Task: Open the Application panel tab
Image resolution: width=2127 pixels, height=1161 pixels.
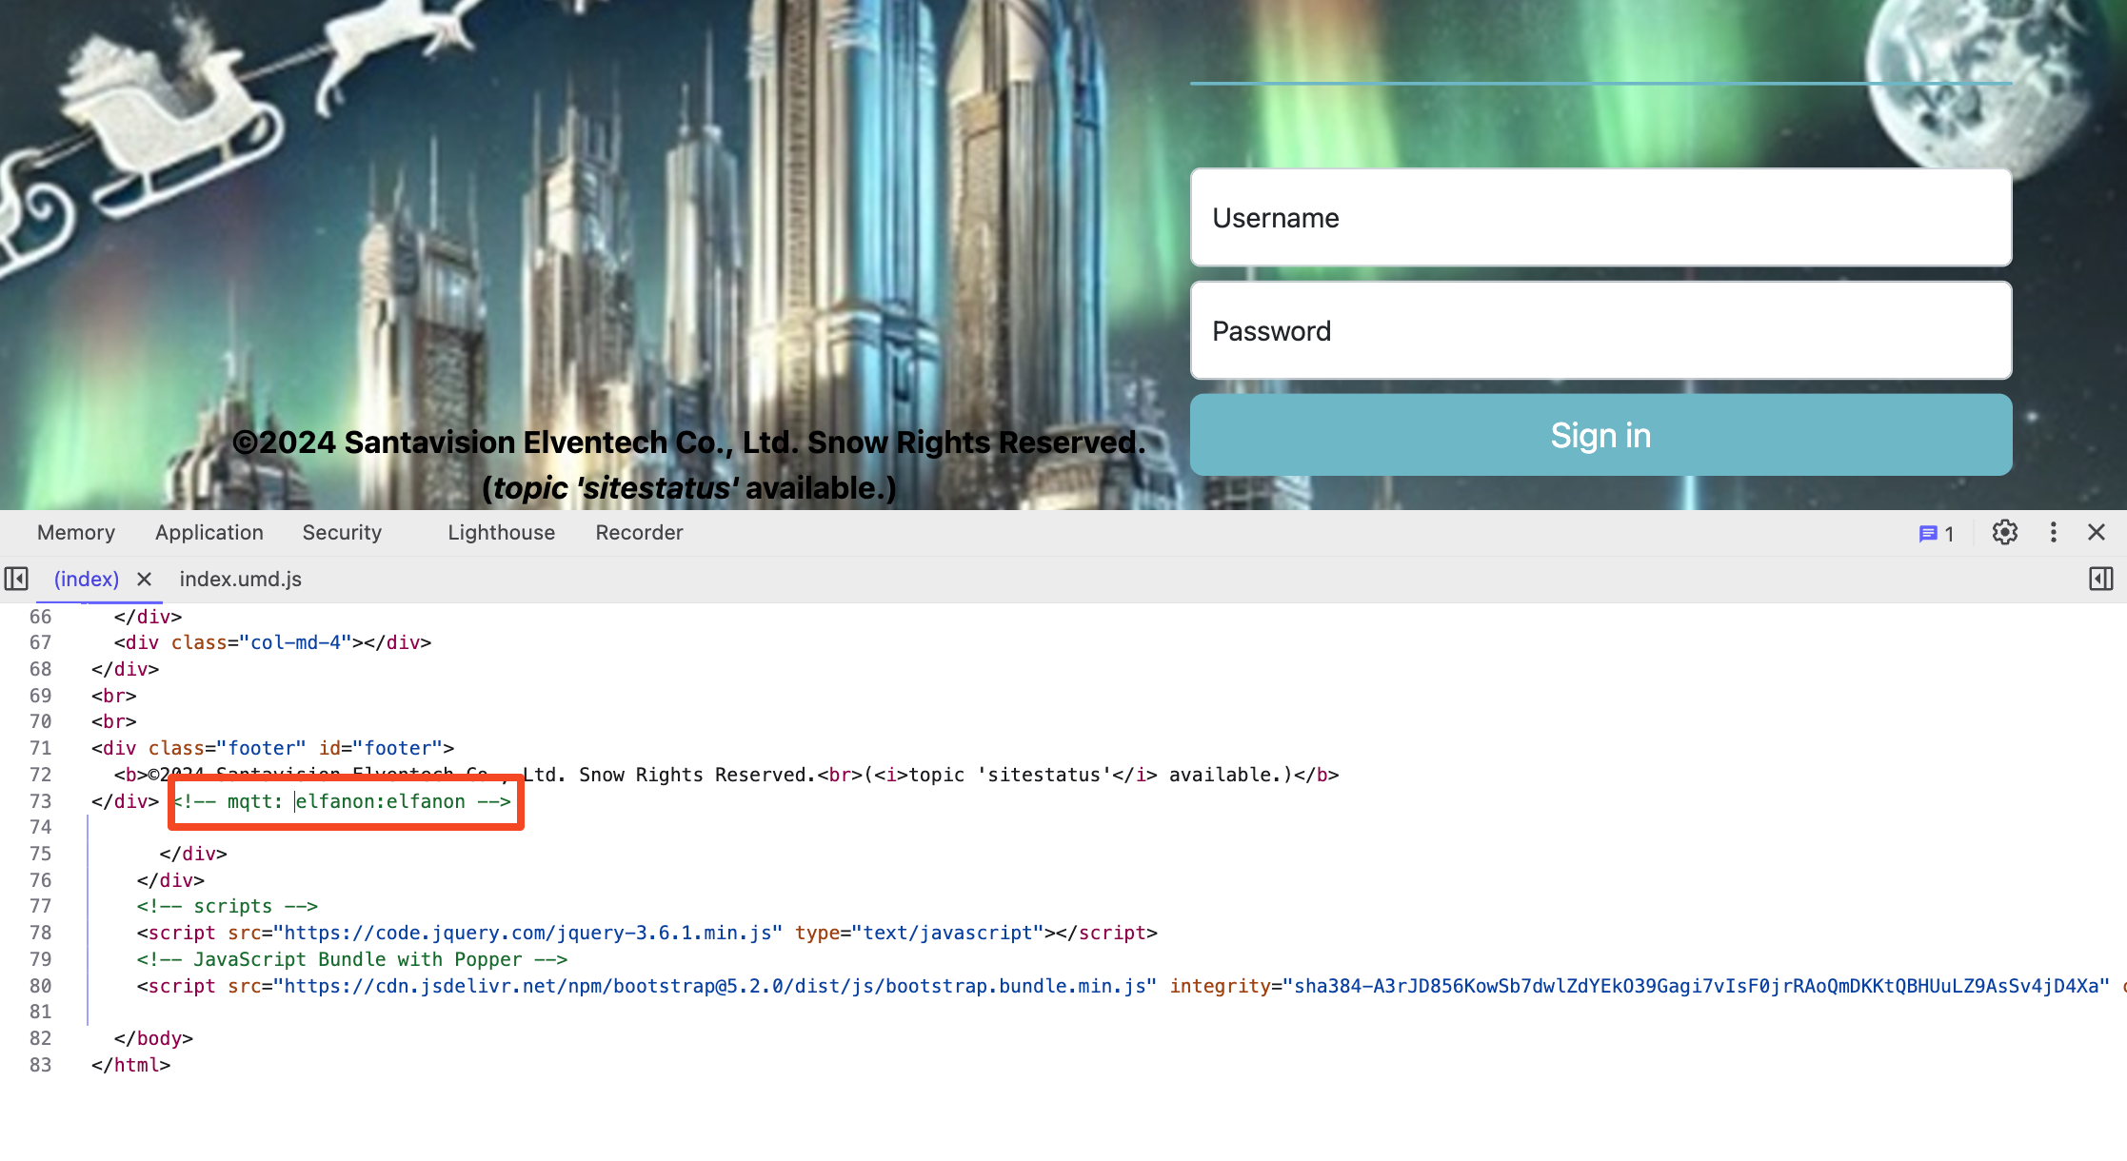Action: [x=209, y=533]
